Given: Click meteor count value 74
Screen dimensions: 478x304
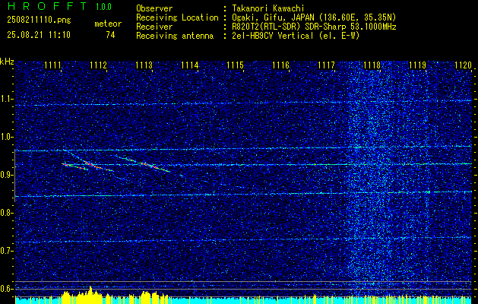Looking at the screenshot, I should click(110, 35).
